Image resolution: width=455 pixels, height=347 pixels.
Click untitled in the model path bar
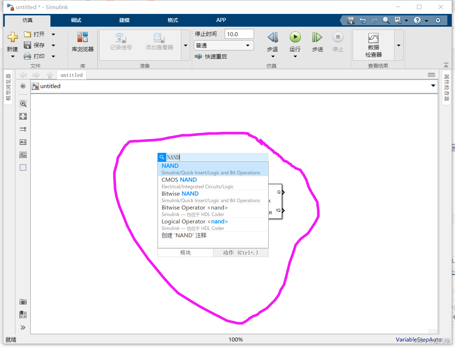click(50, 86)
